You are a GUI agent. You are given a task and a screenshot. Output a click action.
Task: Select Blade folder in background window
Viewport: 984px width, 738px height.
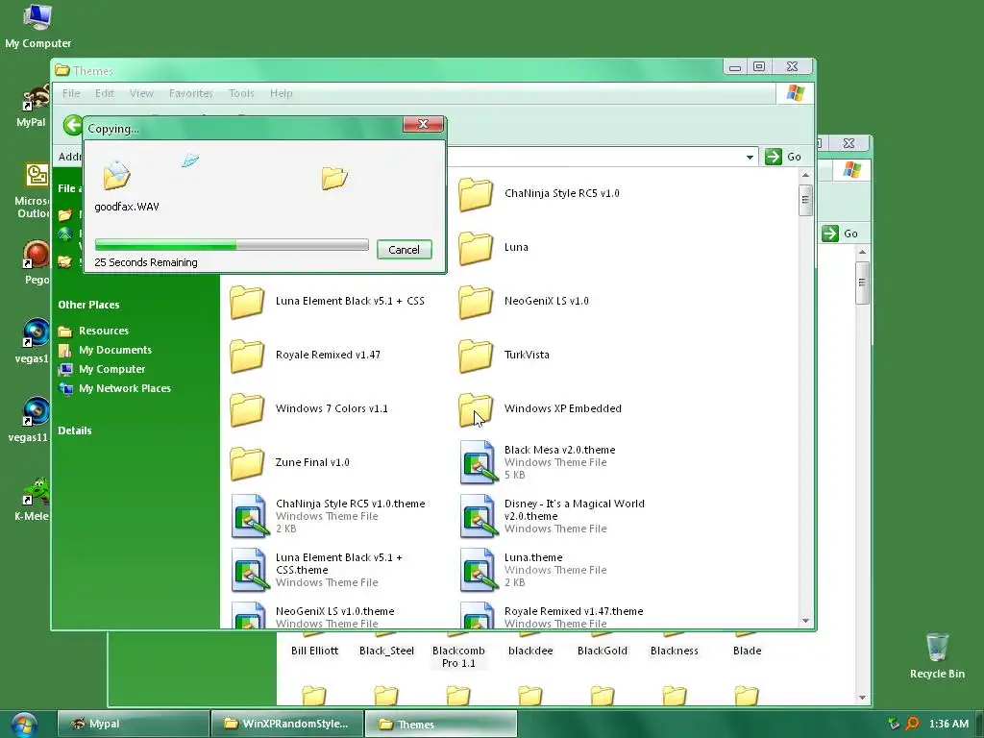(x=747, y=647)
